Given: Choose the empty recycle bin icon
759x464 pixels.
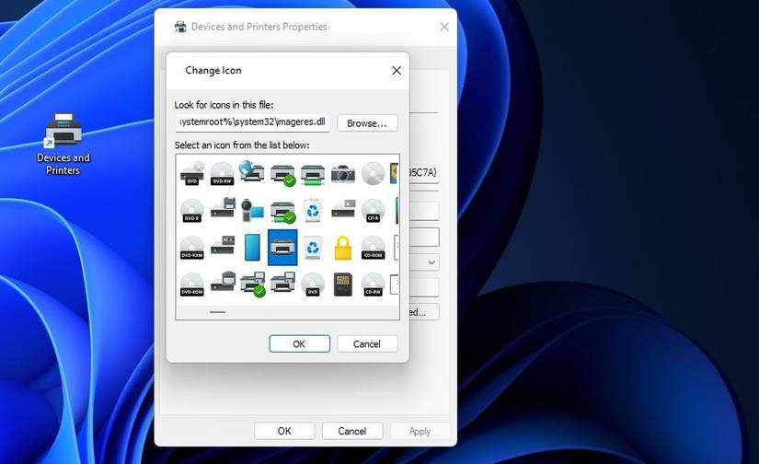Looking at the screenshot, I should click(x=313, y=248).
